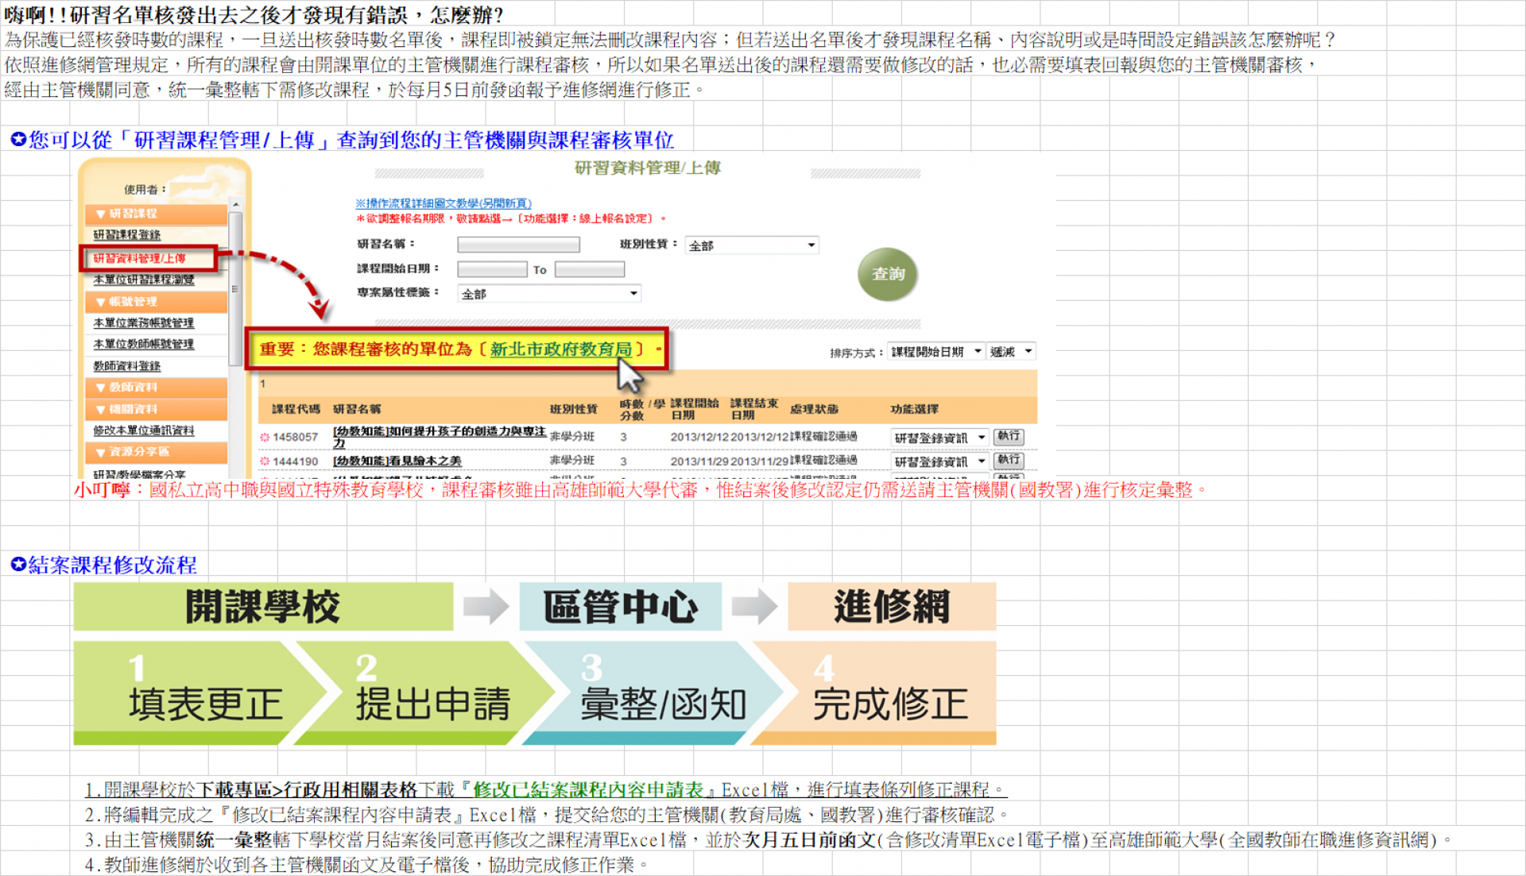
Task: Click the star bullet before 結案課程修改流程
Action: [17, 565]
